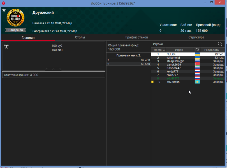Select the highlighted player adolf7373

click(x=173, y=78)
